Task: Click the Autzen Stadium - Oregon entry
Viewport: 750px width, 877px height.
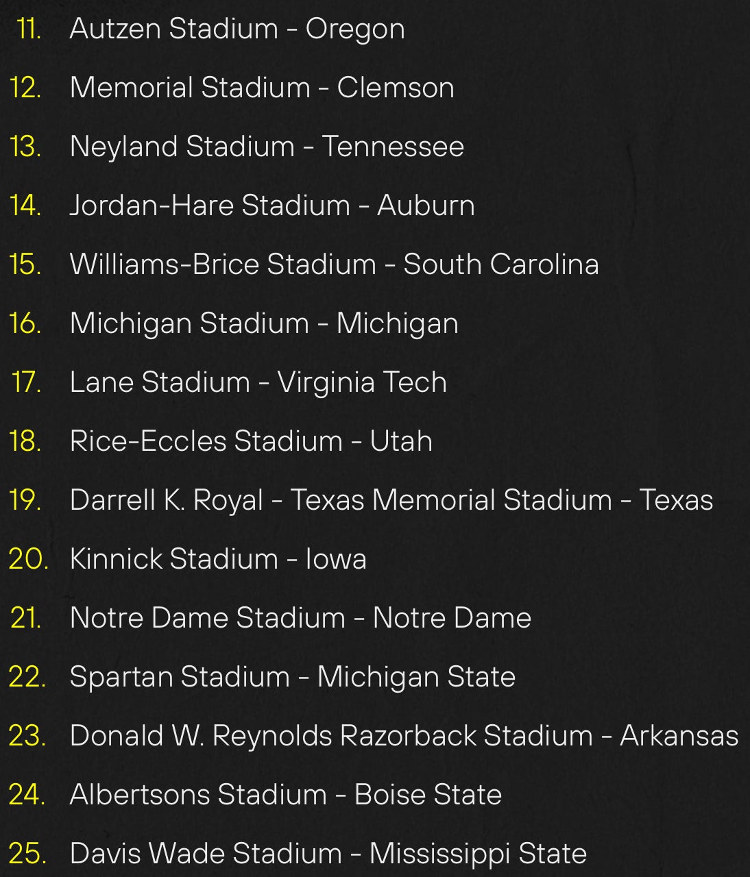Action: [237, 29]
